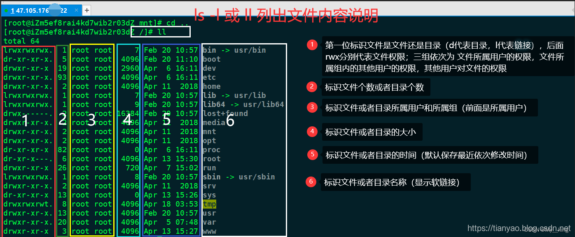Click the link count 93 in the etc row

click(x=62, y=77)
